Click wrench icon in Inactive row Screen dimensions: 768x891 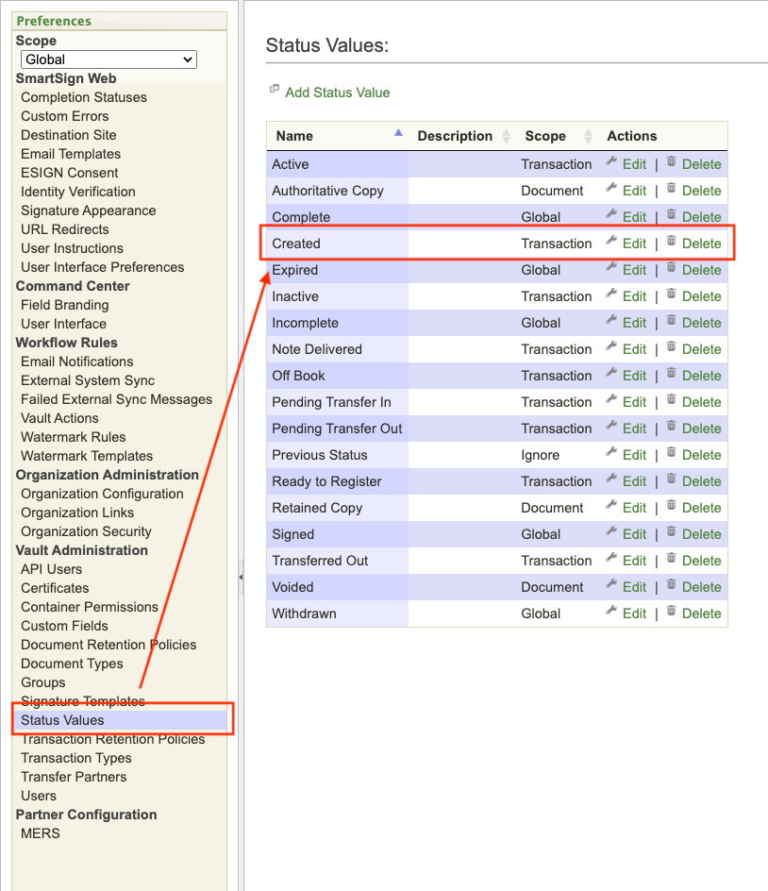coord(611,294)
